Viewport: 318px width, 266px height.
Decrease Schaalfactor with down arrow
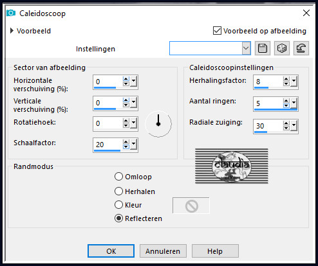126,146
